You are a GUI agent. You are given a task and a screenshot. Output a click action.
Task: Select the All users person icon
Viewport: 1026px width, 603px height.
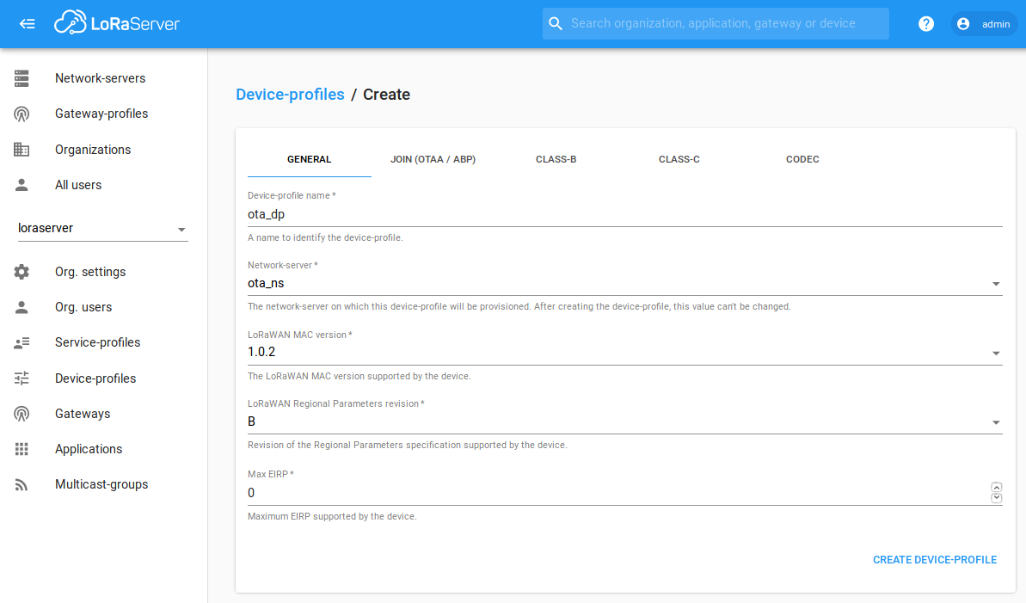22,184
